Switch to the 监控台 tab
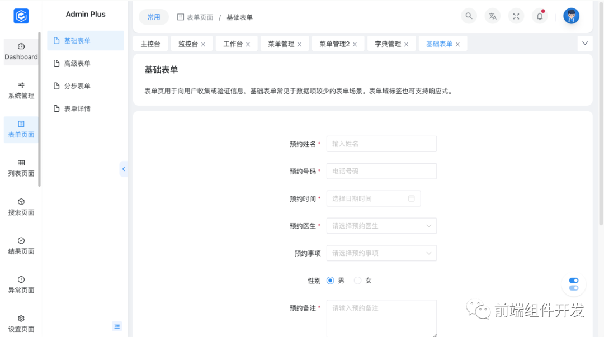604x337 pixels. 188,43
